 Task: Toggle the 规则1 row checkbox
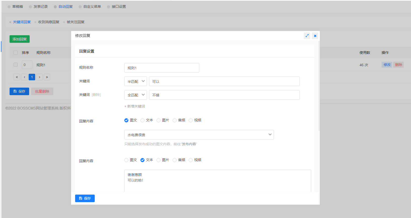pyautogui.click(x=16, y=65)
